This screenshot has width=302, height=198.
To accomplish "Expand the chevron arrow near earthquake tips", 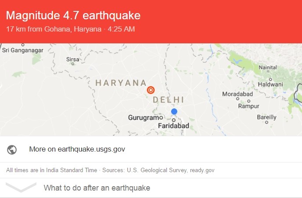I will coord(21,187).
